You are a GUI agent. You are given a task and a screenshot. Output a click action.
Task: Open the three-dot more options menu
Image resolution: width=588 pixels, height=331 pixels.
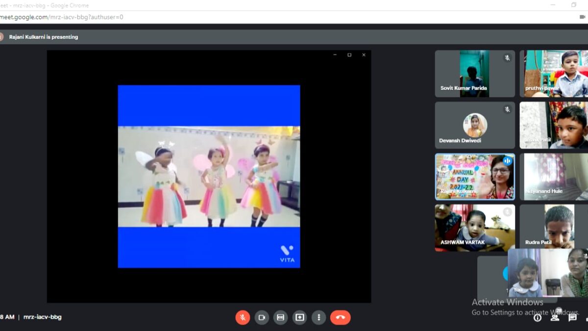coord(319,317)
